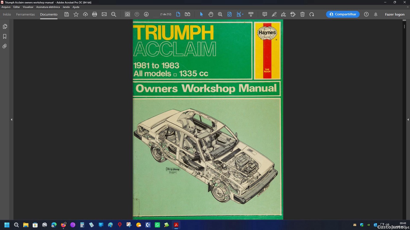Open the Editar menu
The image size is (410, 230).
(17, 7)
